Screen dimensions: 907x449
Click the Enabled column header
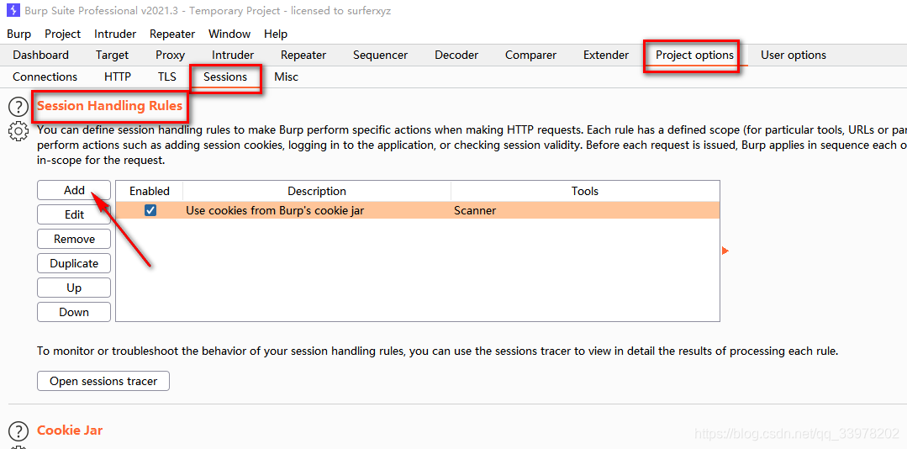[150, 191]
